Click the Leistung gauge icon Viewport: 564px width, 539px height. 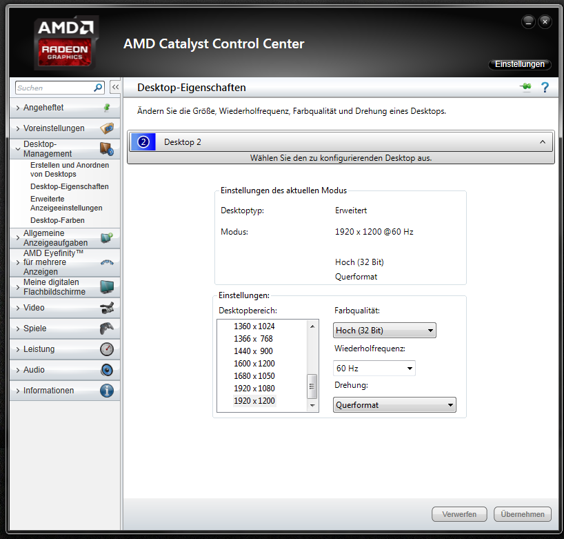(x=107, y=349)
